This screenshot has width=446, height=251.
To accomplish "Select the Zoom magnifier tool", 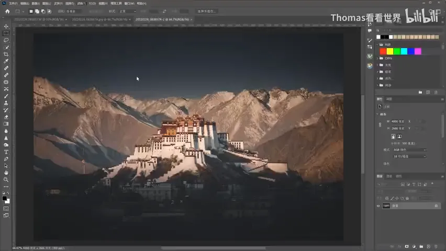I will 6,180.
